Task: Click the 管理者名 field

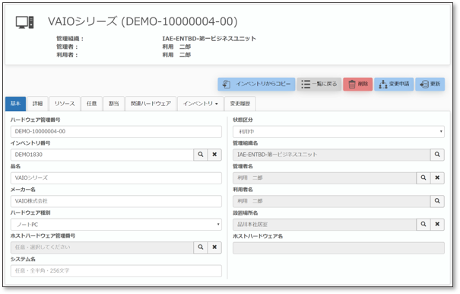Action: pyautogui.click(x=325, y=178)
